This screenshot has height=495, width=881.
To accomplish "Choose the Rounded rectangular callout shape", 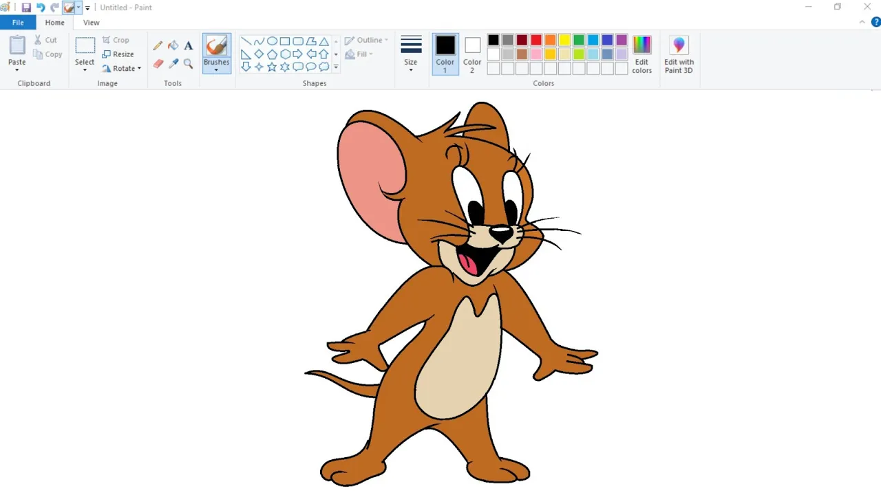I will tap(298, 67).
